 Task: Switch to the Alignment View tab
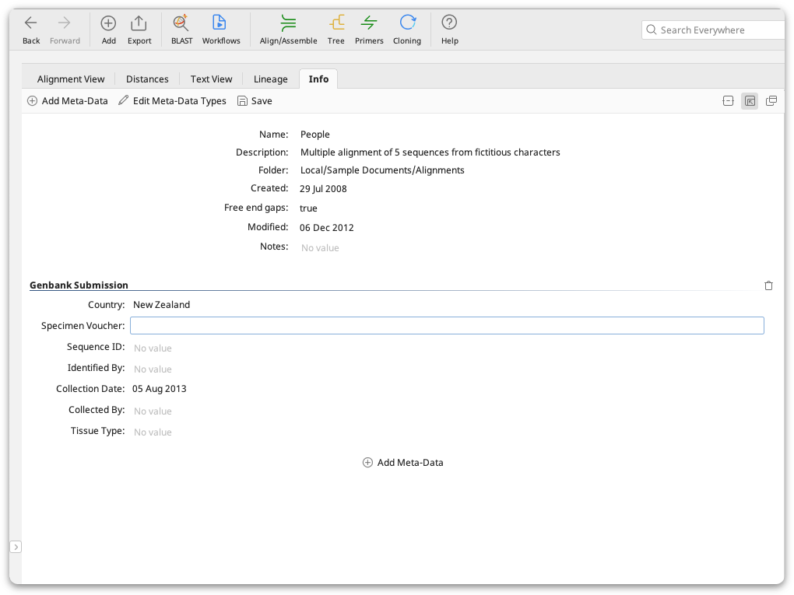coord(71,79)
